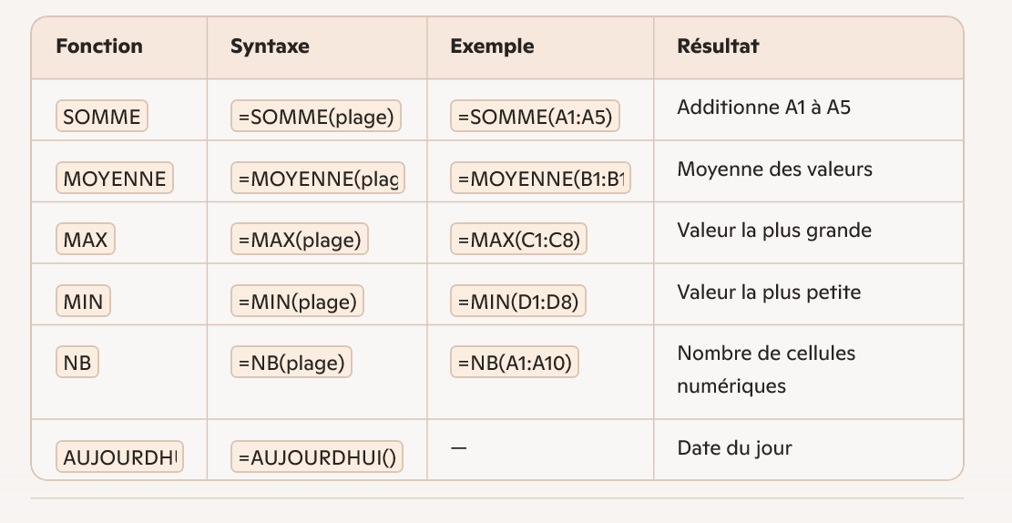
Task: Select the =MAX(plage) syntax code
Action: coord(299,241)
